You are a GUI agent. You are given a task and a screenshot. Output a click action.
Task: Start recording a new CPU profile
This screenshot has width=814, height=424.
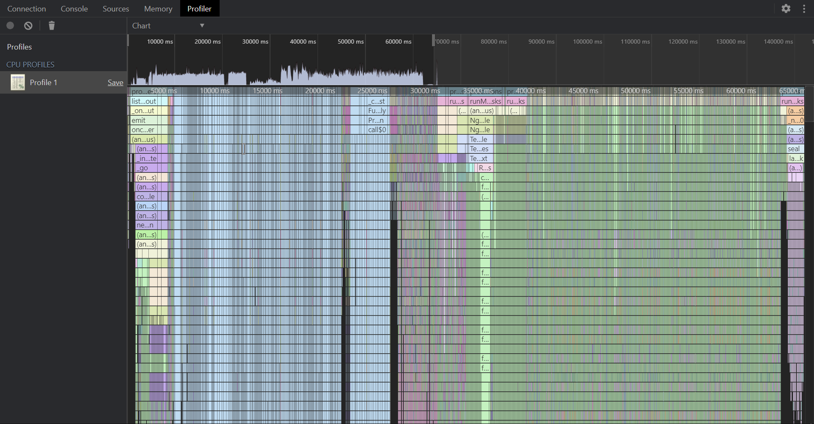[10, 25]
